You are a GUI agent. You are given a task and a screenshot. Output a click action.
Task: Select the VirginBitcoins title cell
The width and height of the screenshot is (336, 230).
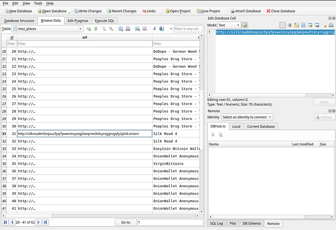point(176,164)
